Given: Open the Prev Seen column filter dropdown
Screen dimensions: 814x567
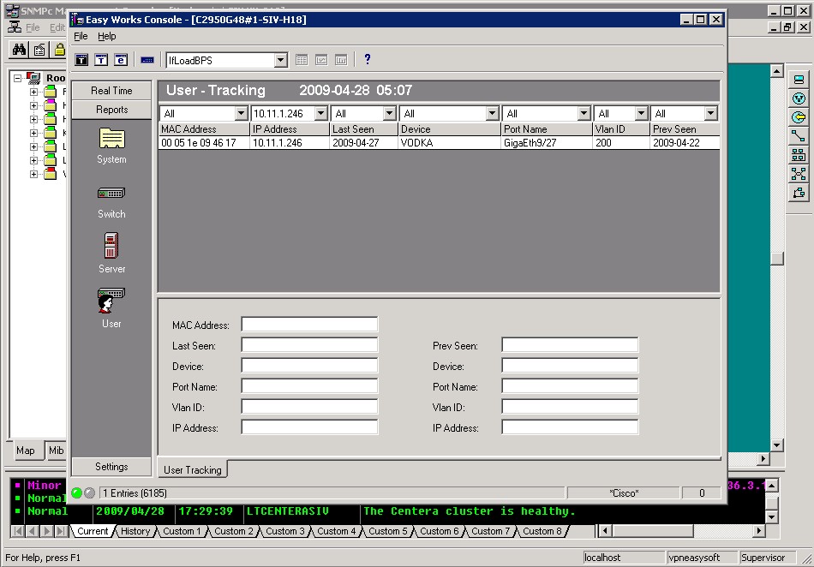Looking at the screenshot, I should tap(710, 113).
